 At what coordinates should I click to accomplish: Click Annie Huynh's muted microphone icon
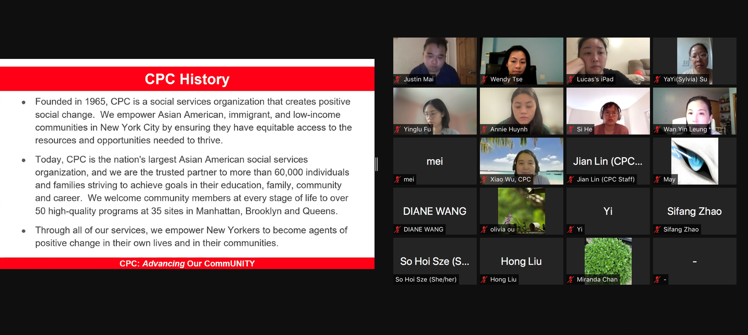click(x=484, y=129)
